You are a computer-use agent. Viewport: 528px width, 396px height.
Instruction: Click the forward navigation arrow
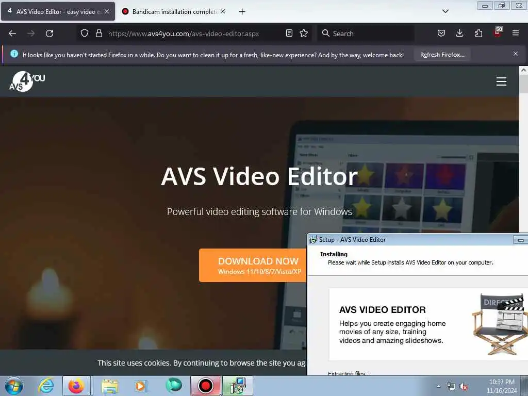click(31, 34)
